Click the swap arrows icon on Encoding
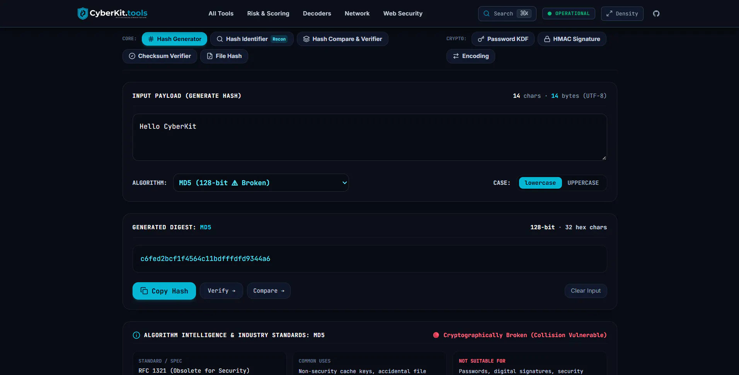739x375 pixels. click(x=456, y=56)
